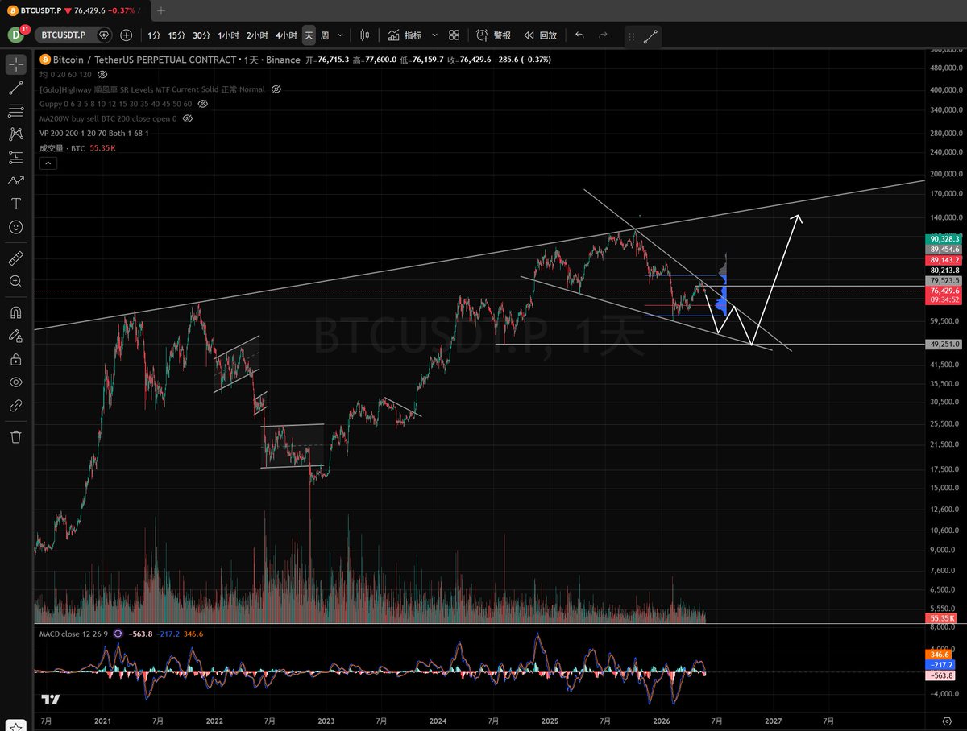Open chart settings gear at bottom right

coord(948,721)
